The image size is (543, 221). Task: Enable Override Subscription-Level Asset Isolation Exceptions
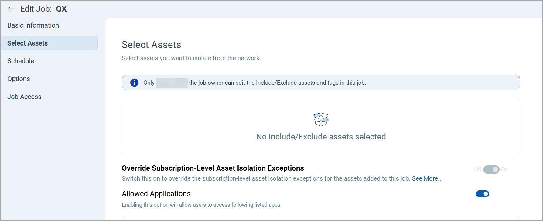coord(491,169)
